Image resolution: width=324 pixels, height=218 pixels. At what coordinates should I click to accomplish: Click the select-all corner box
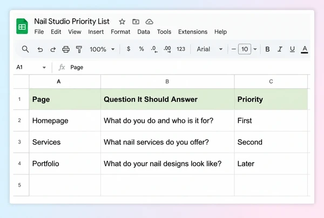21,81
